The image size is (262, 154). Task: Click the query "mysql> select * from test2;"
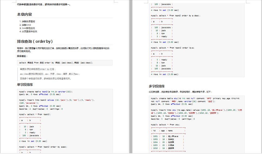pyautogui.click(x=35, y=114)
